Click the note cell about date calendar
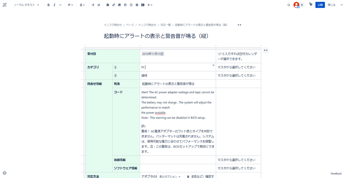This screenshot has width=345, height=178. [239, 56]
